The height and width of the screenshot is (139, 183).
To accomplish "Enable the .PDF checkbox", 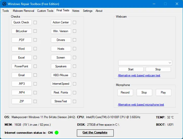I will (x=35, y=40).
